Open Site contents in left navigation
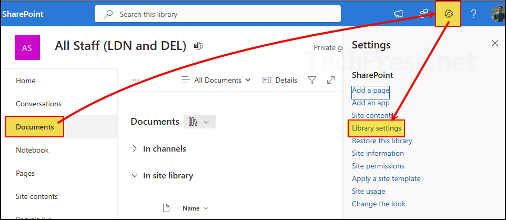Viewport: 506px width, 220px height. (37, 196)
